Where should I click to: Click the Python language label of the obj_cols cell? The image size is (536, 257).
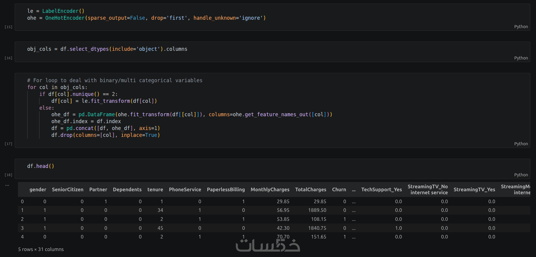pos(521,58)
